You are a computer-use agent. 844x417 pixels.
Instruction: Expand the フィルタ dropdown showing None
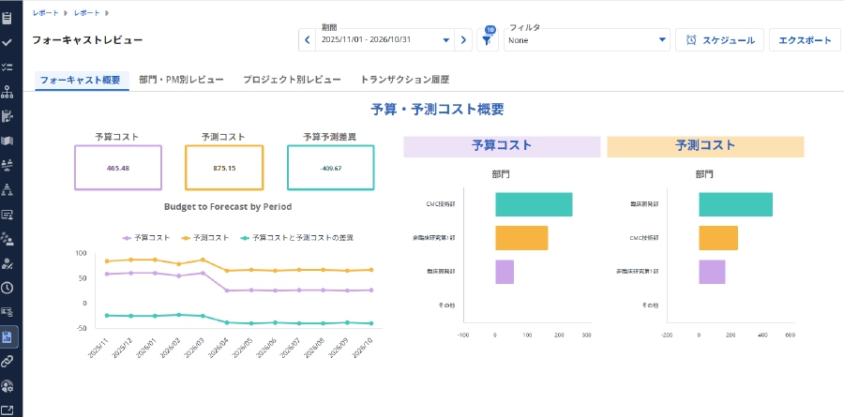587,40
